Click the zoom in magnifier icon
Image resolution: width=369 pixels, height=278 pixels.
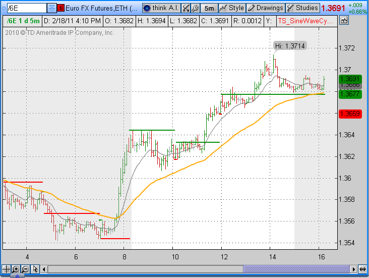[16, 269]
